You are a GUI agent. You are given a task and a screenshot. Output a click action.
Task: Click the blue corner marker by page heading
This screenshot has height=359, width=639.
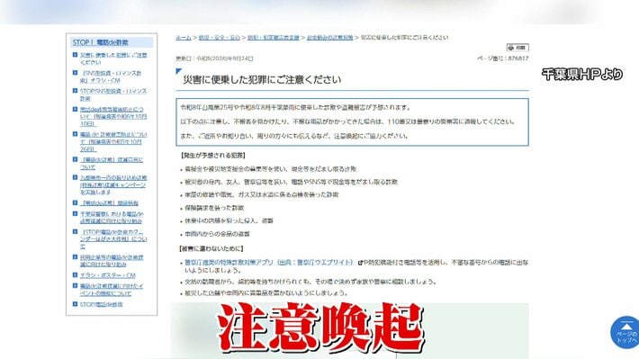178,71
